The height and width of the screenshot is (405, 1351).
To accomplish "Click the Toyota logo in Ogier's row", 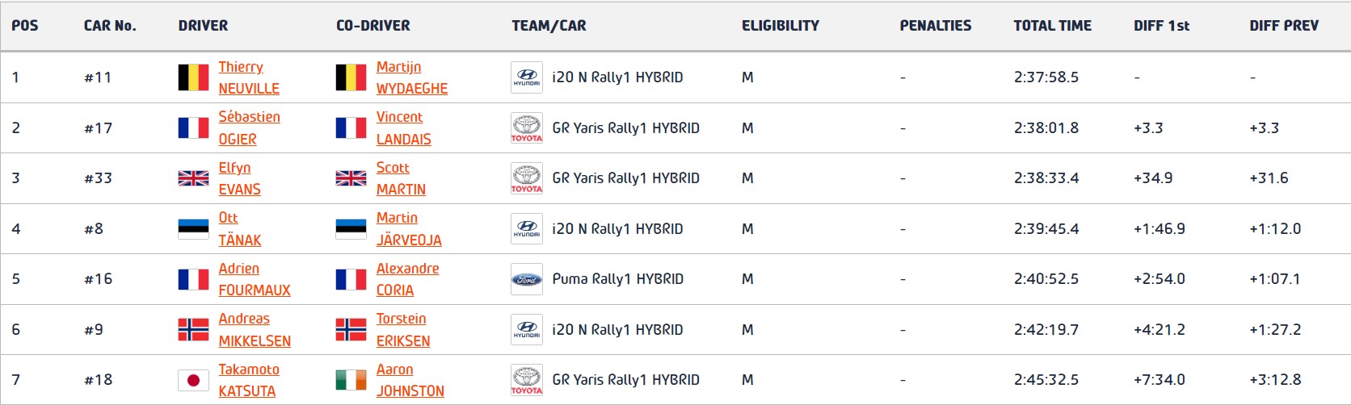I will tap(526, 127).
